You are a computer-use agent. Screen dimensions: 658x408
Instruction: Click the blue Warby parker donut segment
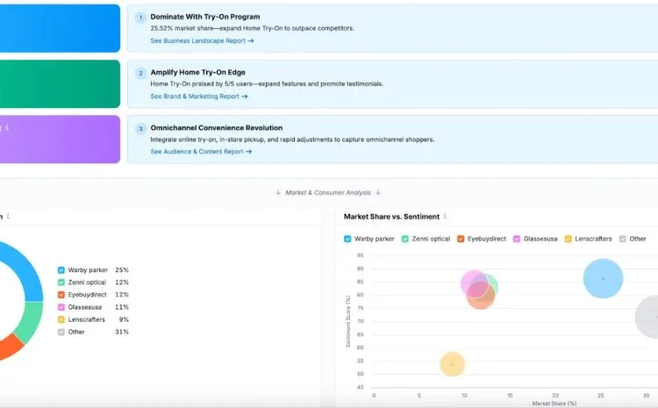click(x=29, y=273)
